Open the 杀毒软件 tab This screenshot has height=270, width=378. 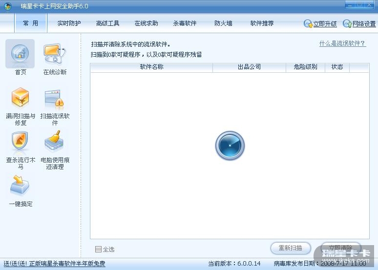(185, 23)
